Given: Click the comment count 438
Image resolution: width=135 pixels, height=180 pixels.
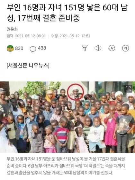Looking at the screenshot, I should (42, 48).
